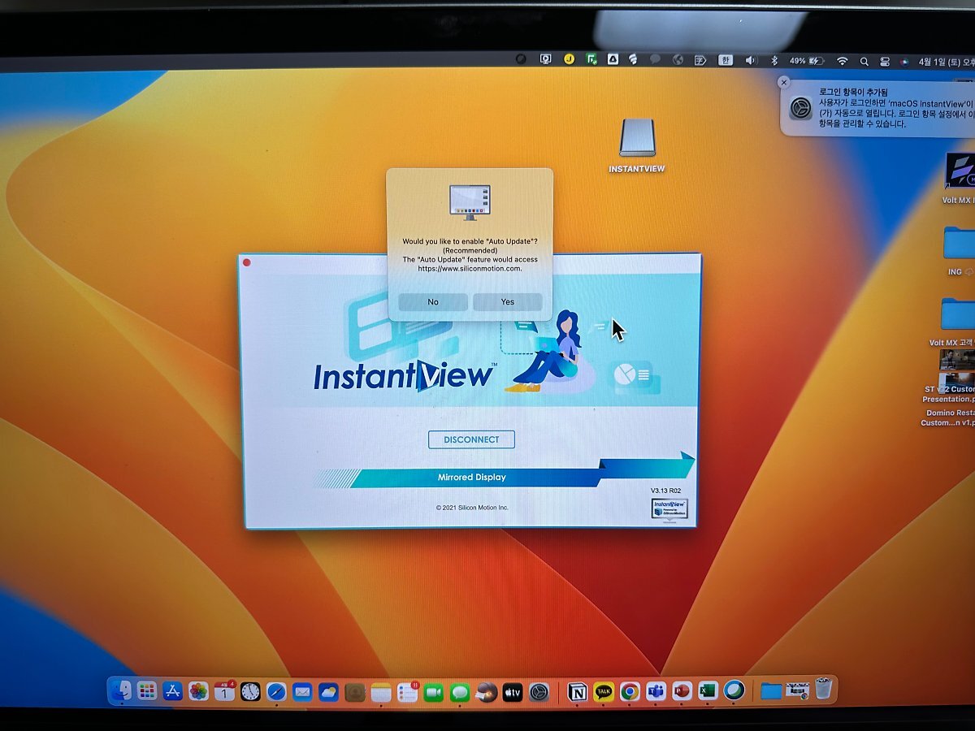
Task: Open Weather from the Dock
Action: (328, 692)
